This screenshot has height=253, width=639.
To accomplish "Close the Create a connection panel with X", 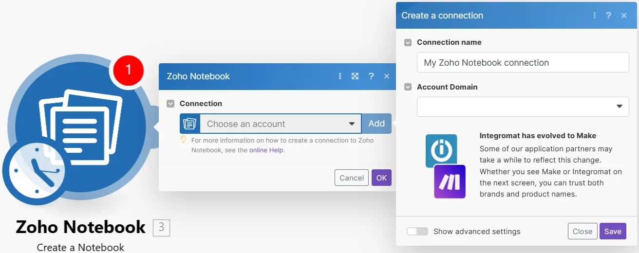I will pyautogui.click(x=624, y=16).
